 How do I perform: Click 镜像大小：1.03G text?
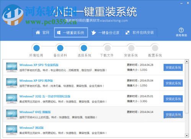(137, 70)
